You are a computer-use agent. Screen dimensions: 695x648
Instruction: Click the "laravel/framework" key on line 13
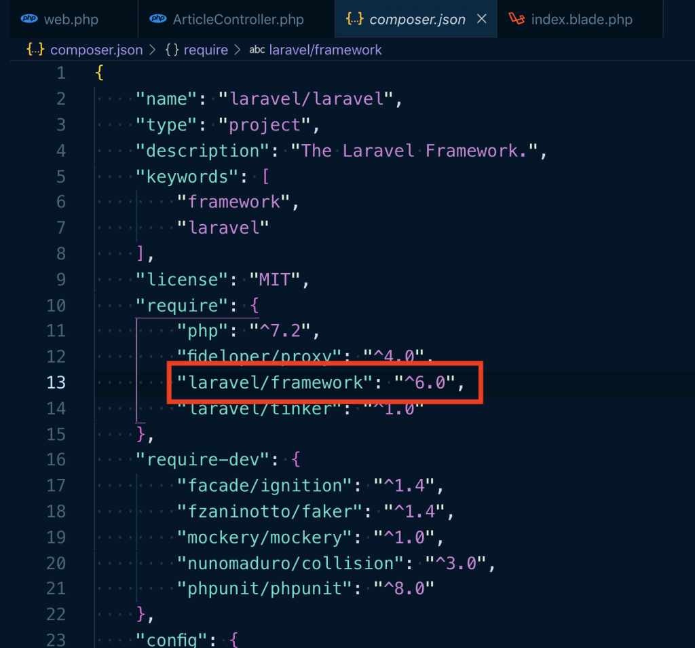[x=274, y=382]
